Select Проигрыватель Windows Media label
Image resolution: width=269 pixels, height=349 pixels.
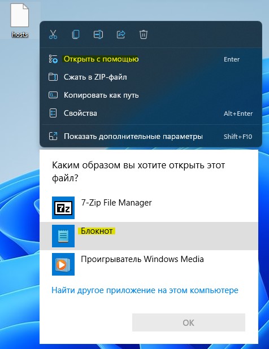[142, 259]
